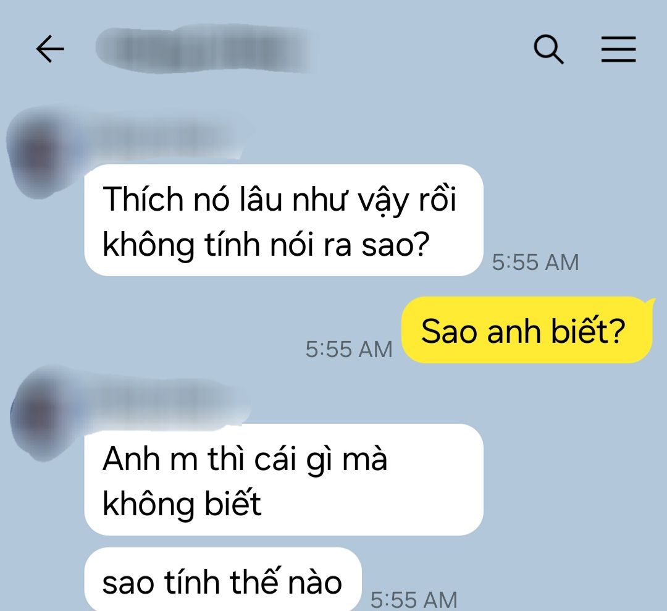Tap the tail of the yellow message bubble
This screenshot has height=611, width=667.
652,302
